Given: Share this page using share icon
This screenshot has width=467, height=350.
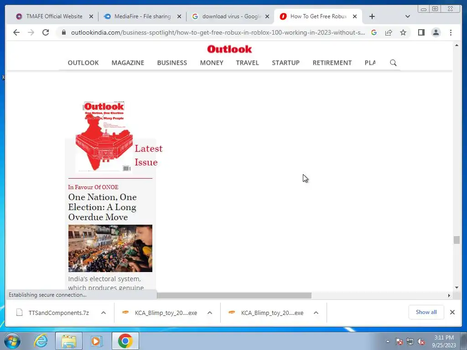Looking at the screenshot, I should (389, 32).
